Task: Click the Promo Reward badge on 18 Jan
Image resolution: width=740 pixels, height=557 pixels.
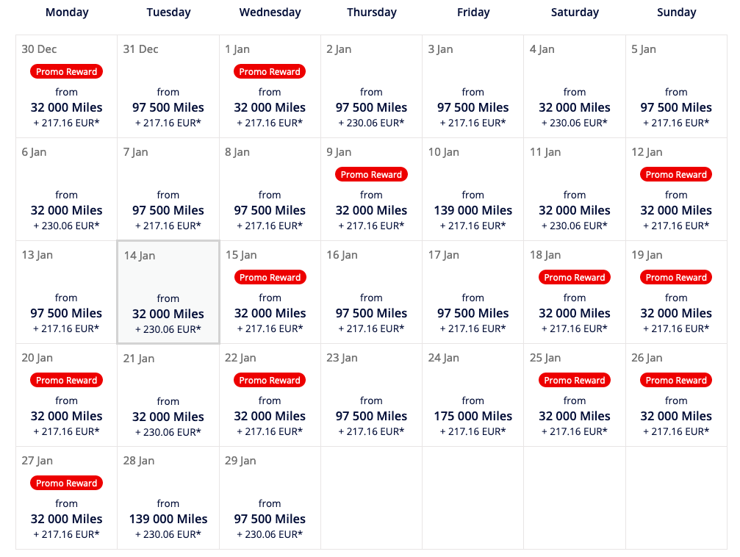Action: (575, 277)
